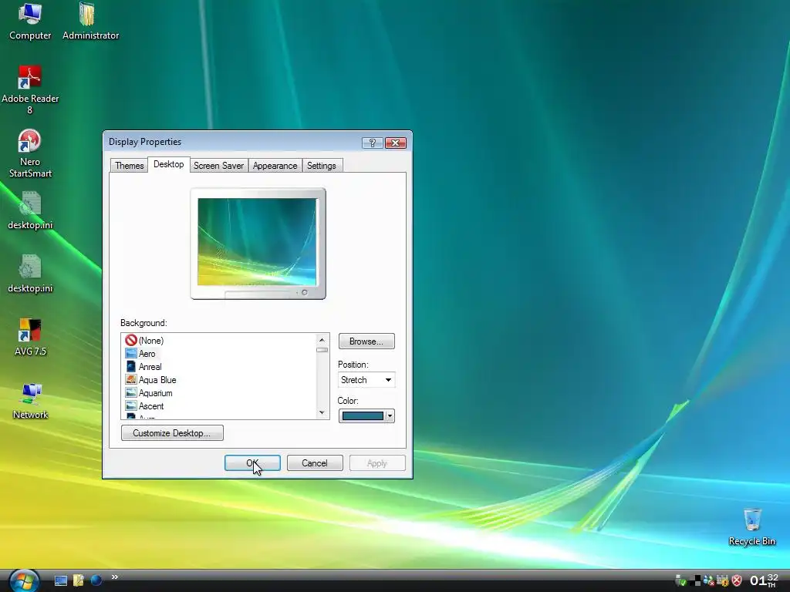Viewport: 790px width, 592px height.
Task: Switch to the Screen Saver tab
Action: click(x=218, y=166)
